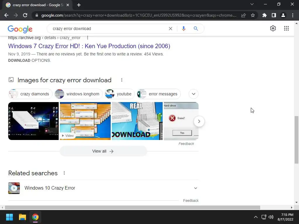Click the horizontal scrollbar thumb
This screenshot has height=224, width=299.
pos(132,207)
